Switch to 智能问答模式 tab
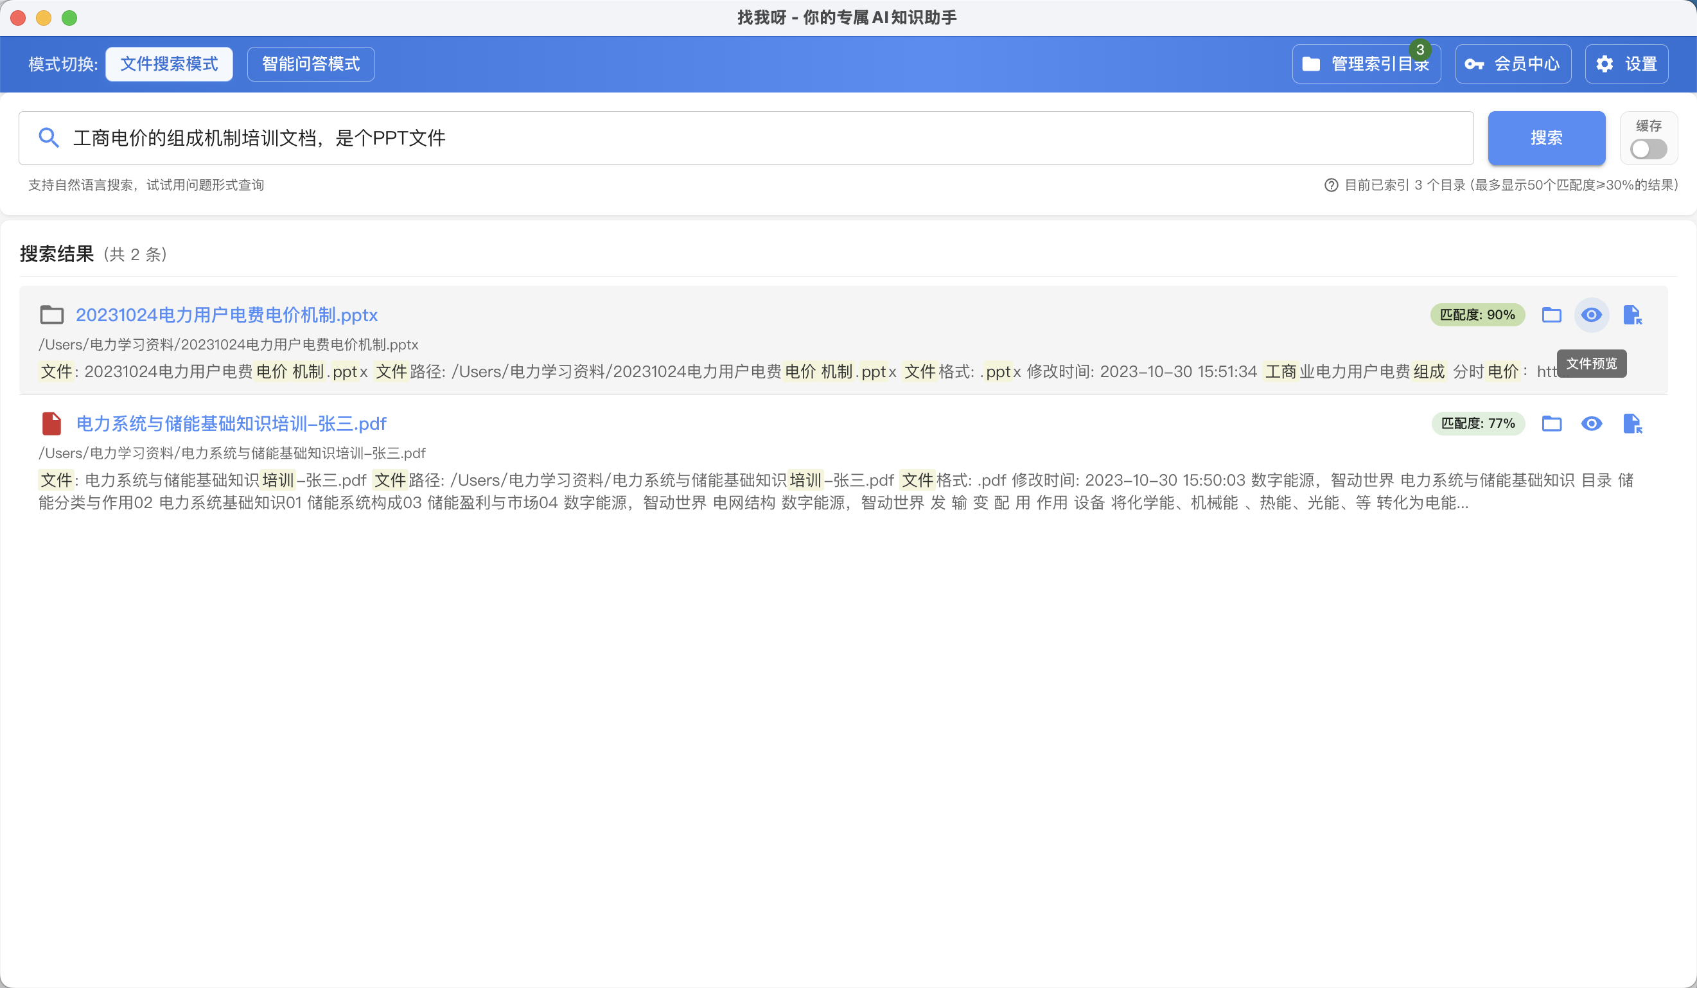The width and height of the screenshot is (1697, 988). 310,64
